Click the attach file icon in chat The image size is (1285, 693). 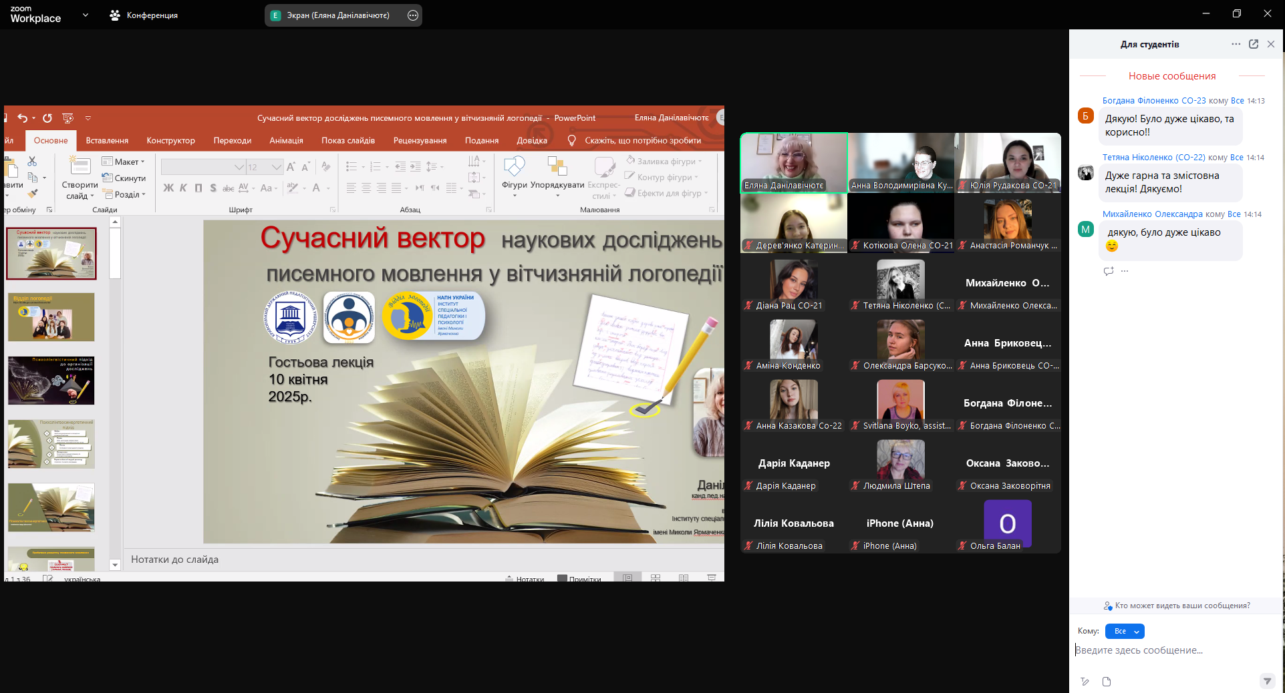(x=1107, y=682)
